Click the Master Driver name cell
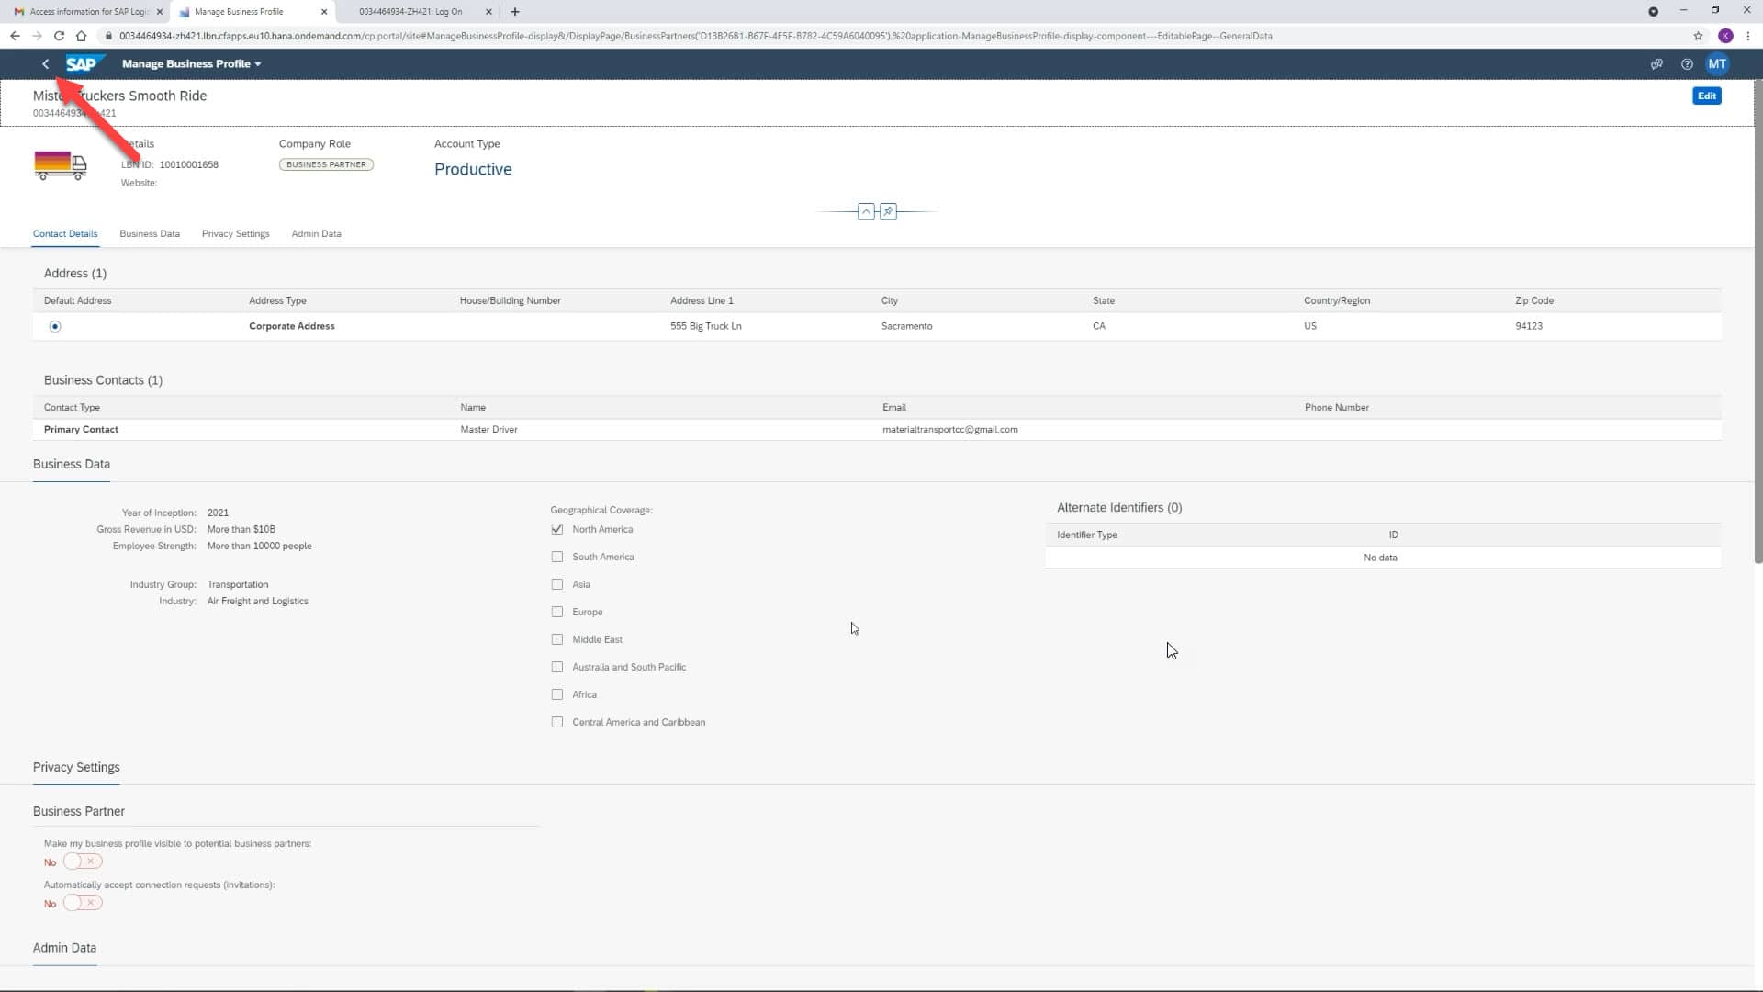The height and width of the screenshot is (992, 1763). tap(488, 430)
